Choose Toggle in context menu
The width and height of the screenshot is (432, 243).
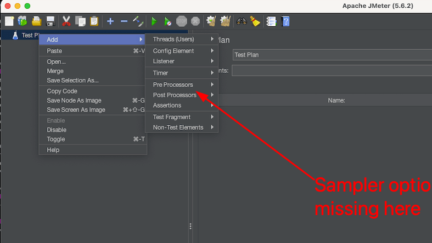(93, 139)
